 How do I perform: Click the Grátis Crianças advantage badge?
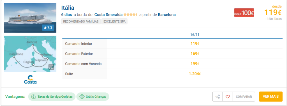coord(93,97)
